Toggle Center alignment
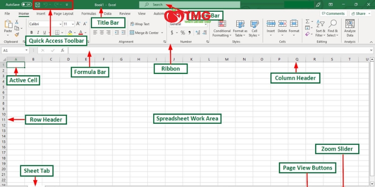Image resolution: width=375 pixels, height=187 pixels. pos(102,32)
